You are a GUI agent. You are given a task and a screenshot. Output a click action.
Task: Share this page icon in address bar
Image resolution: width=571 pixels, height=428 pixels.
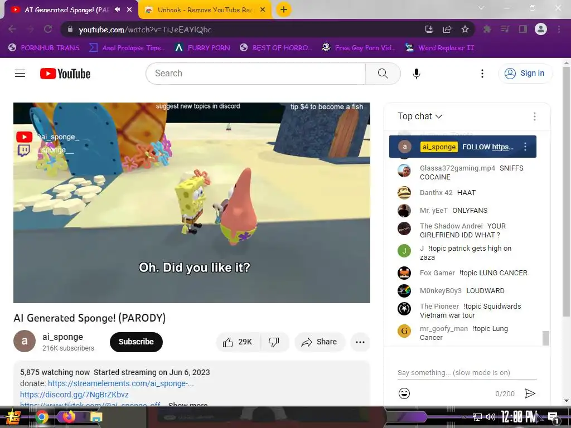pos(447,30)
